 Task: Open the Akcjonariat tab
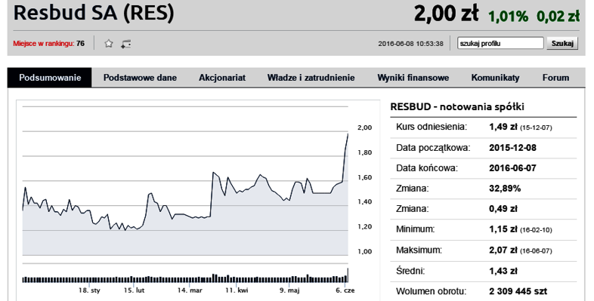click(x=222, y=78)
